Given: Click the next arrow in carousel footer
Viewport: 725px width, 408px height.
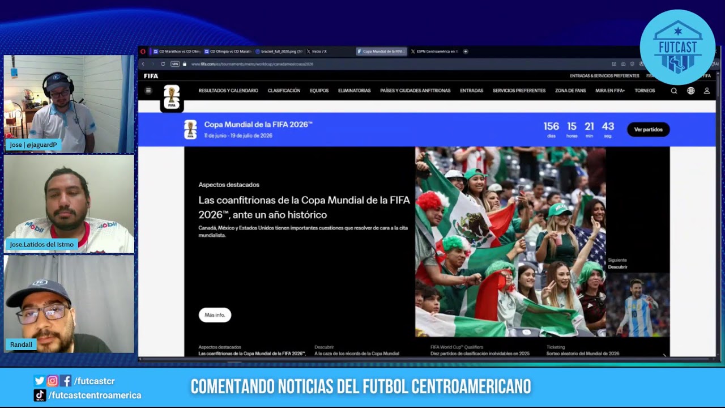Looking at the screenshot, I should (x=664, y=355).
